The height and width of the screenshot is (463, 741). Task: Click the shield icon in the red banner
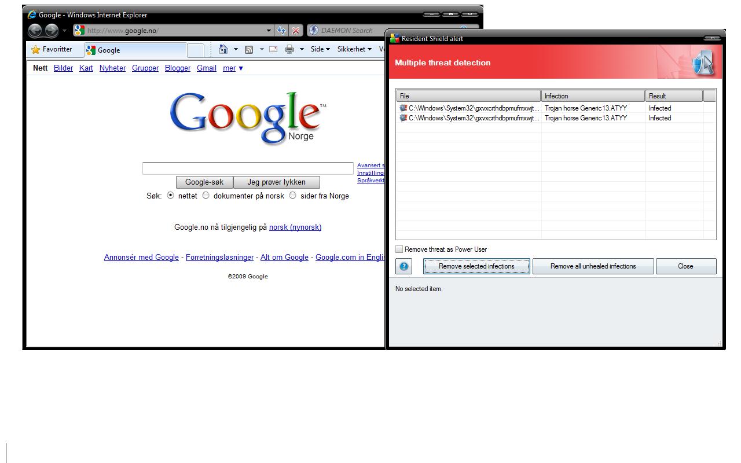click(703, 63)
